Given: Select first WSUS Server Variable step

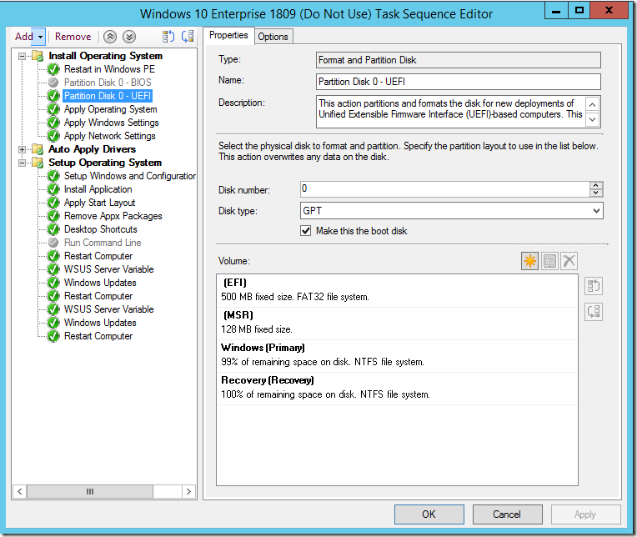Looking at the screenshot, I should (109, 269).
